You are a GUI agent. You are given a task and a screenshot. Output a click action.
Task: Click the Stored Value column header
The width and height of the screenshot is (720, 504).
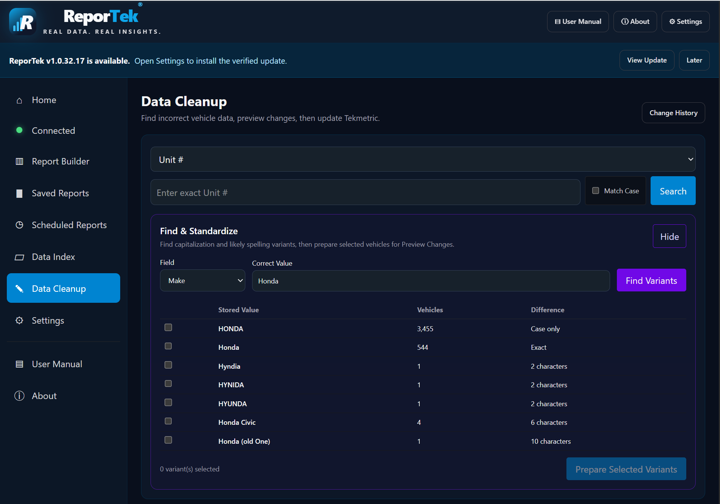pyautogui.click(x=238, y=310)
